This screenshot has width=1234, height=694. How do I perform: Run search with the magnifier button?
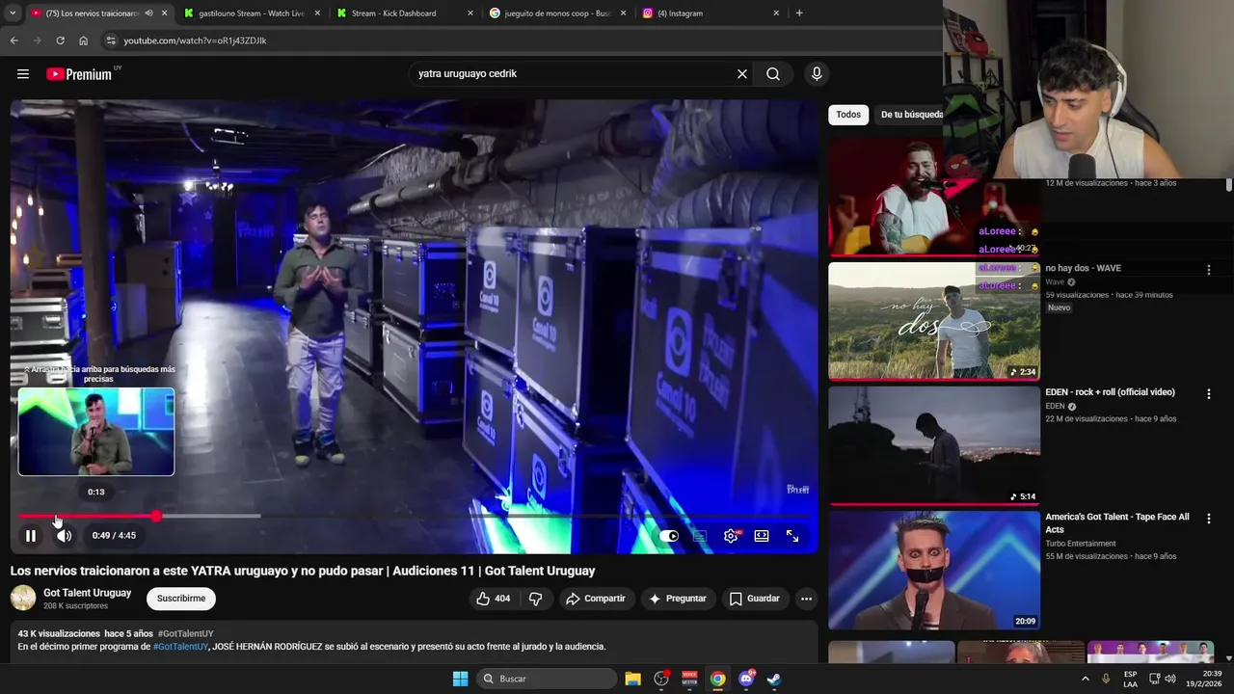[773, 74]
